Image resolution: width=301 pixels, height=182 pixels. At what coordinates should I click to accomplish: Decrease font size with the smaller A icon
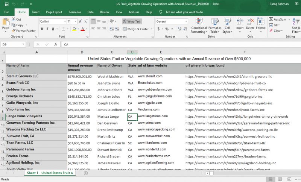[x=86, y=21]
